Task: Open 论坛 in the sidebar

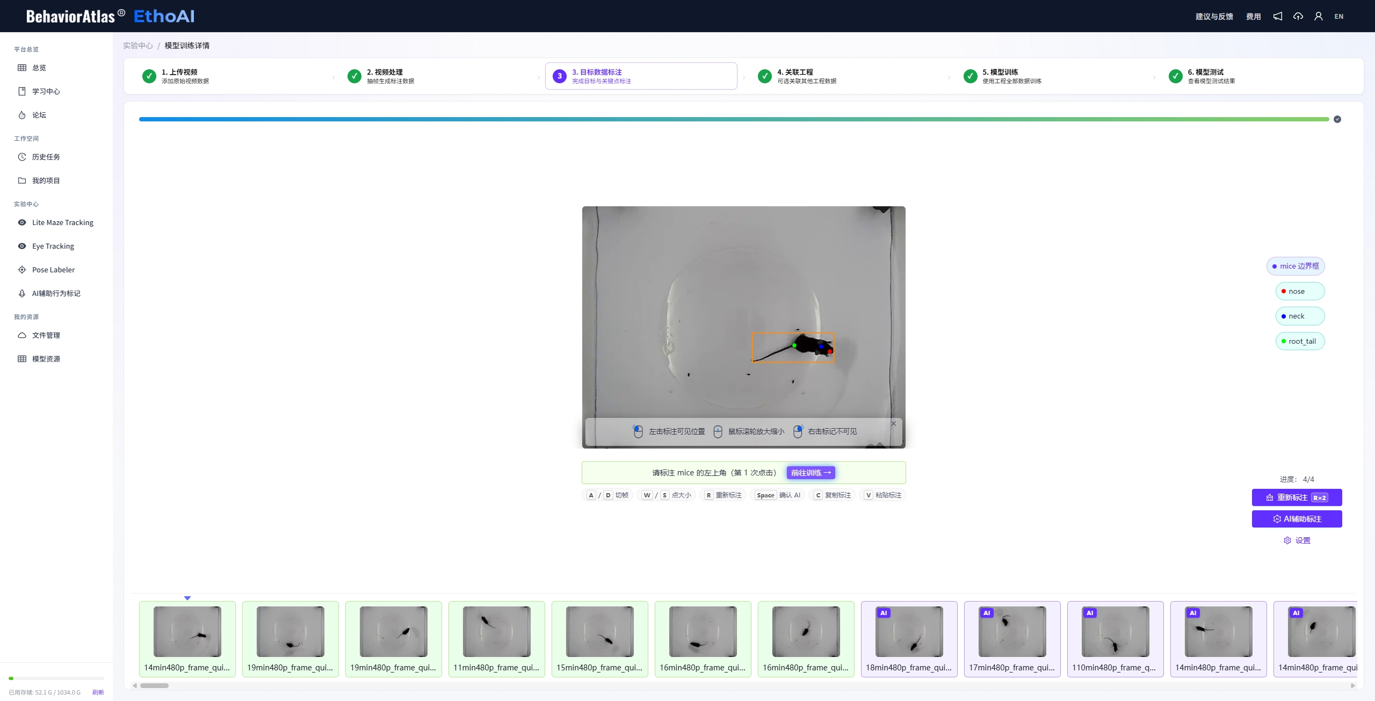Action: pos(56,115)
